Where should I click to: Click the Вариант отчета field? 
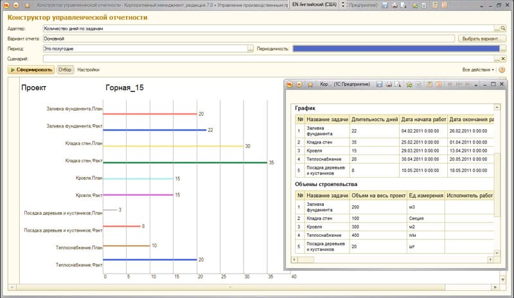249,39
